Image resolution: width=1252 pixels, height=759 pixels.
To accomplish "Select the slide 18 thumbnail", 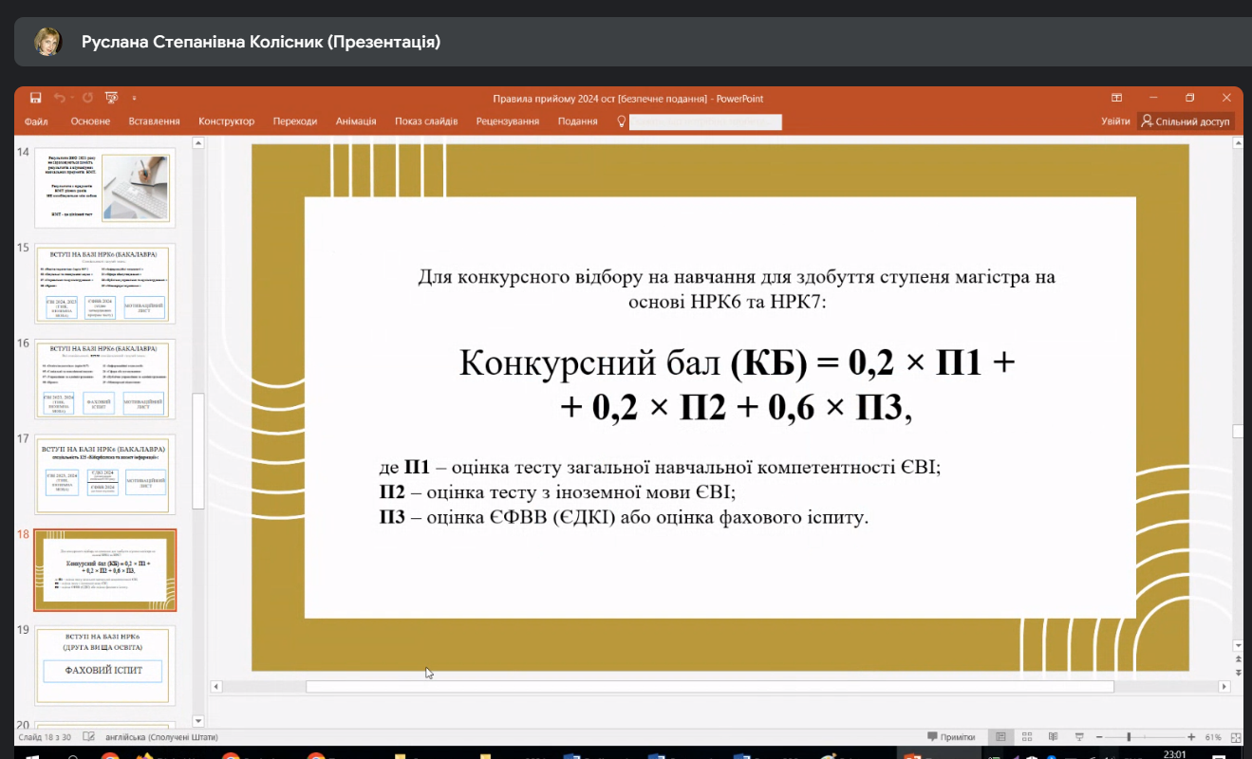I will tap(105, 570).
